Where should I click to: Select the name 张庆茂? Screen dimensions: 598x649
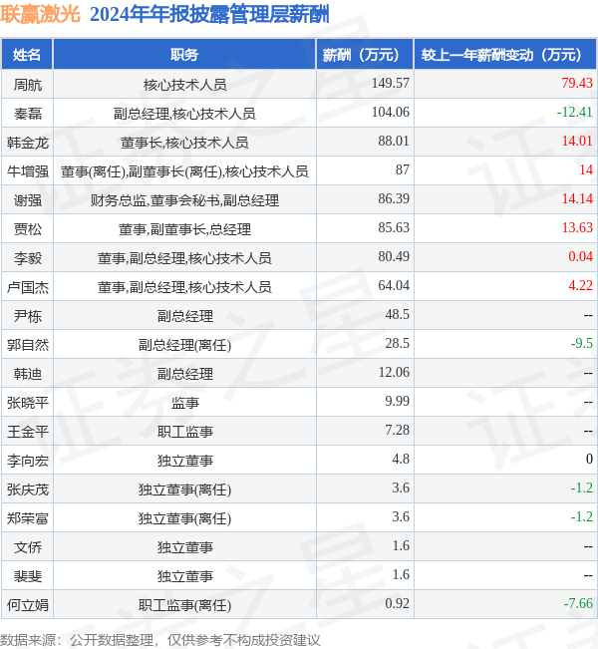(x=28, y=489)
